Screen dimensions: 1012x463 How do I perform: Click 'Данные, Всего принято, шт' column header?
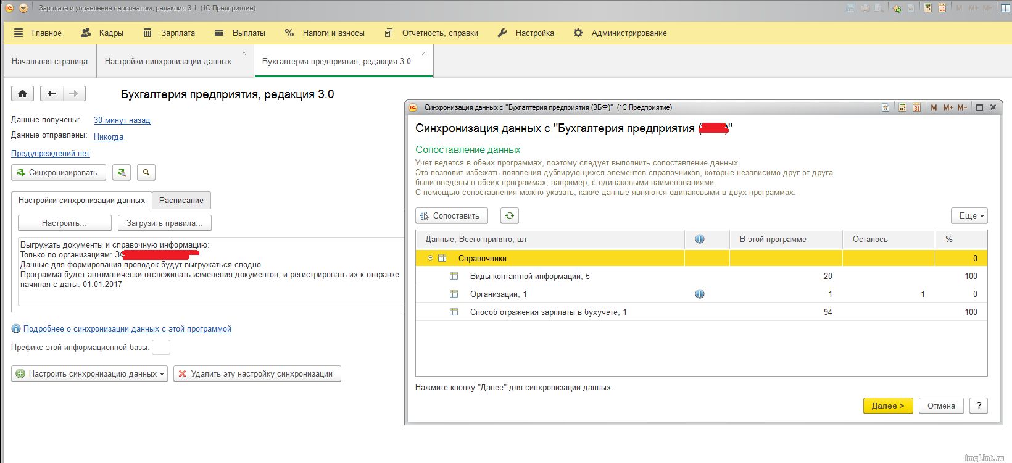point(550,239)
